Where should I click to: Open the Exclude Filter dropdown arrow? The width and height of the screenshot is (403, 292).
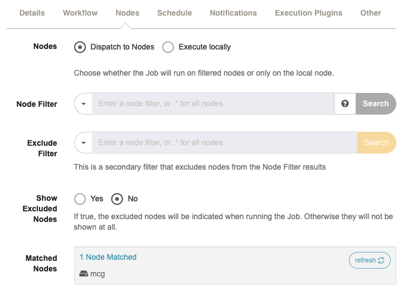click(x=83, y=143)
